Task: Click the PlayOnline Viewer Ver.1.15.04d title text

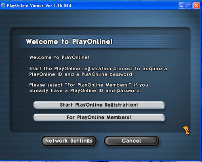Action: [x=39, y=6]
